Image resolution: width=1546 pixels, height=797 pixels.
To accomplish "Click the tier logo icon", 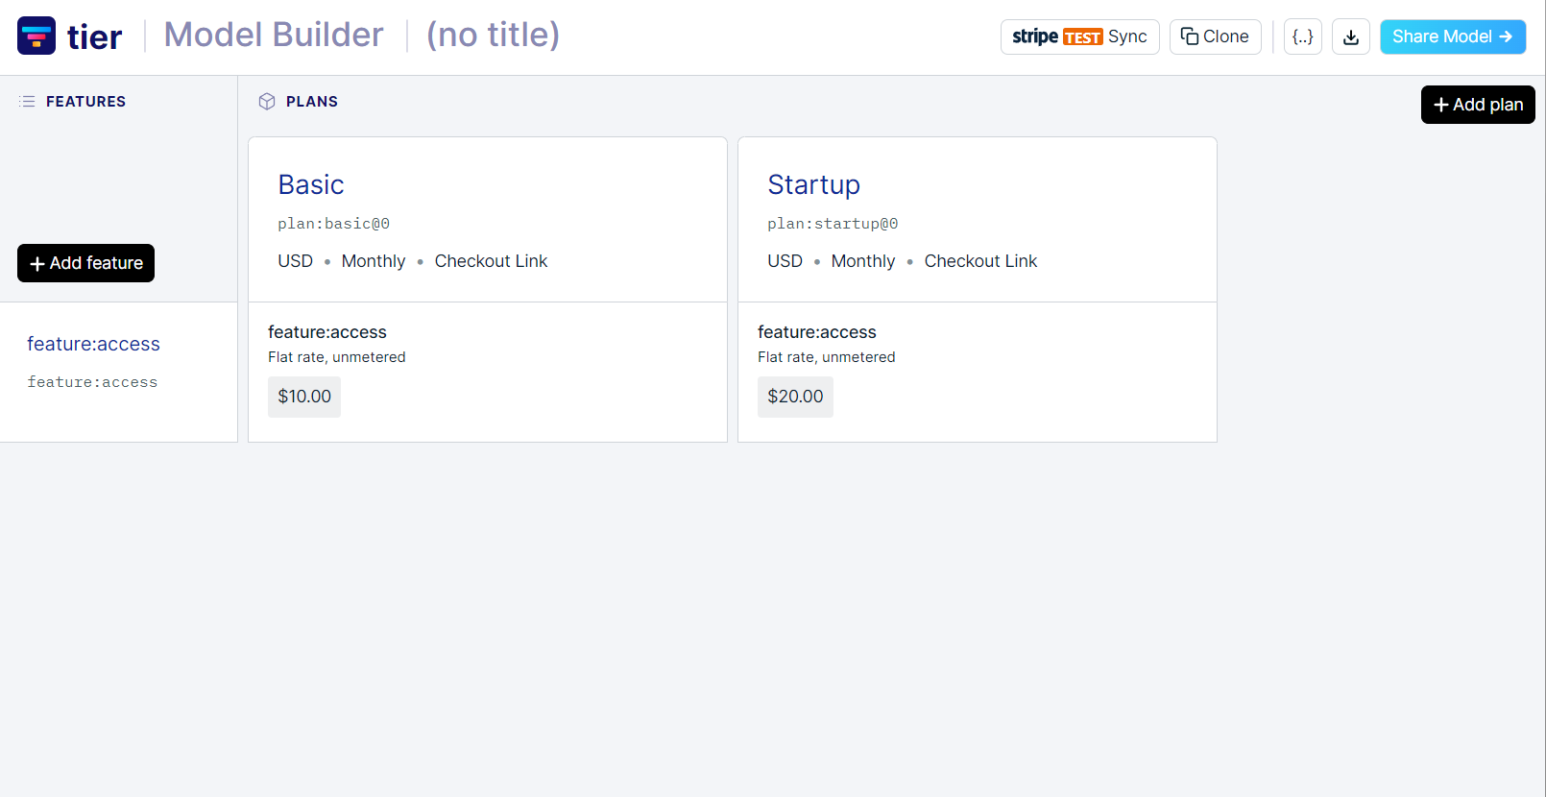I will pyautogui.click(x=36, y=36).
